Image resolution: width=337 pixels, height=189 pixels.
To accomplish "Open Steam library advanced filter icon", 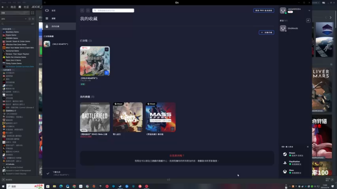I will click(32, 24).
